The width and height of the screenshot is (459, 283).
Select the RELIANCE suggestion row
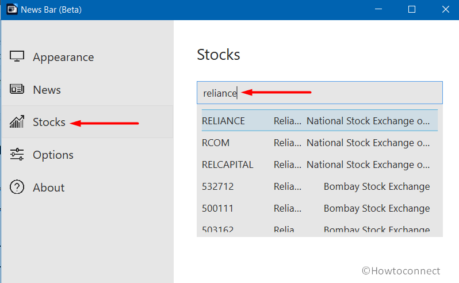(x=320, y=120)
